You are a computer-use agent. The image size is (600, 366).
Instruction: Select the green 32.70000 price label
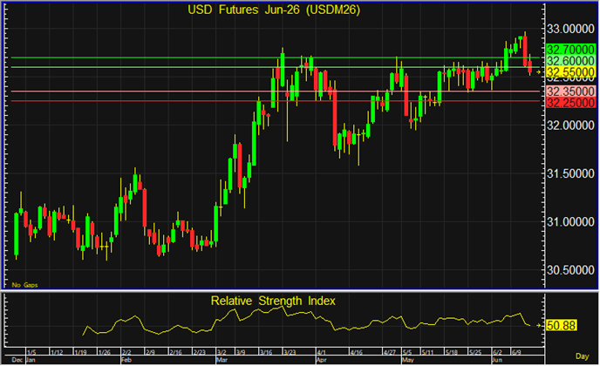570,50
